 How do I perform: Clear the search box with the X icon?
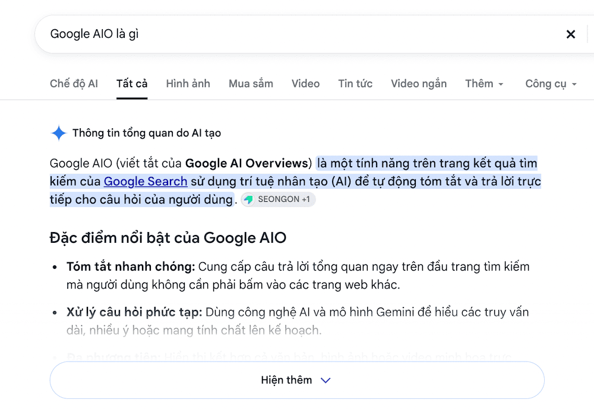click(570, 34)
